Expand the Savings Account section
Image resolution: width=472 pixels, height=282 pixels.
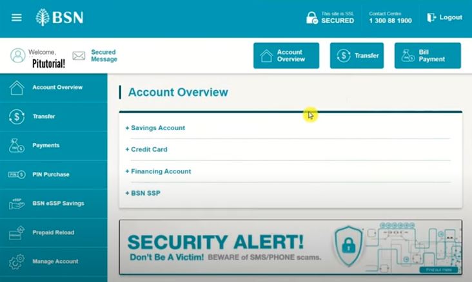click(x=155, y=127)
